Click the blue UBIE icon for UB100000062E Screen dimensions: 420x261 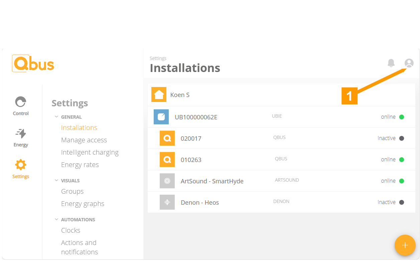(161, 117)
